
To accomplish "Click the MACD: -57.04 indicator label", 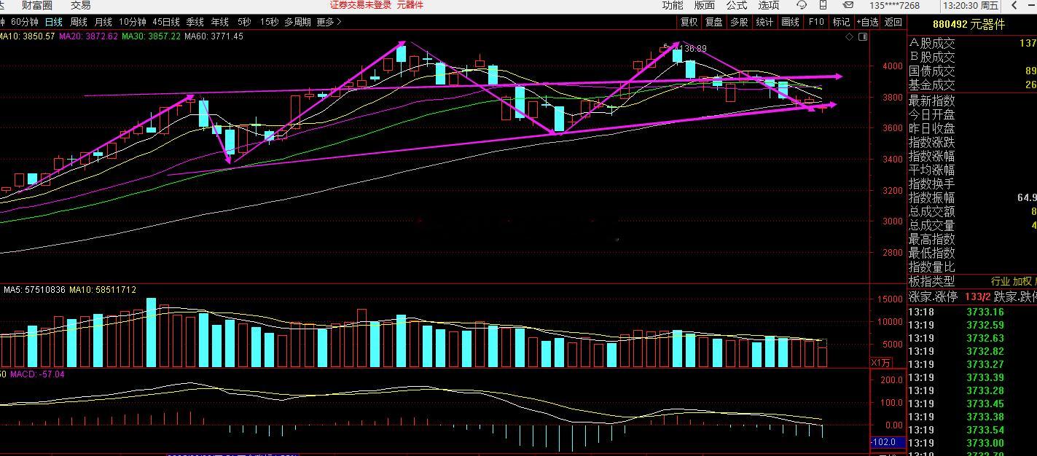I will click(x=36, y=374).
